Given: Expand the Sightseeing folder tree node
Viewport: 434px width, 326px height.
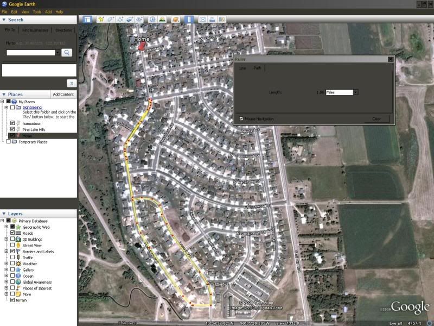Looking at the screenshot, I should tap(6, 108).
